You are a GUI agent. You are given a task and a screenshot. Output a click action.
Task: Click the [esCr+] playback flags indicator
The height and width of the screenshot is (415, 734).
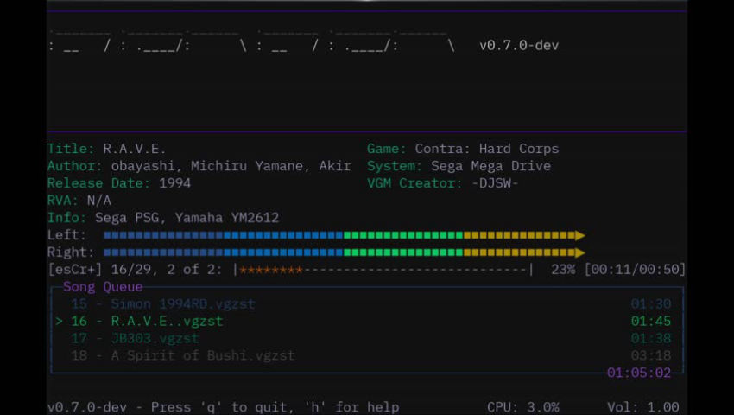pyautogui.click(x=75, y=270)
